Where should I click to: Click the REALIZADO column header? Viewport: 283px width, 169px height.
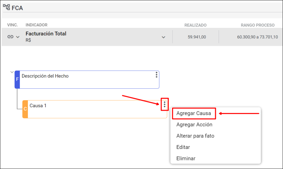pos(195,25)
